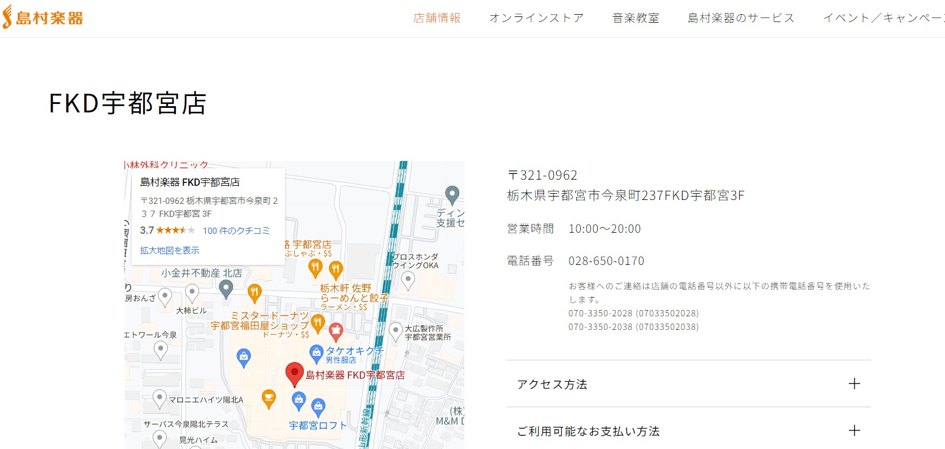This screenshot has width=945, height=449.
Task: Expand アクセス方法 with its plus icon
Action: (x=855, y=384)
